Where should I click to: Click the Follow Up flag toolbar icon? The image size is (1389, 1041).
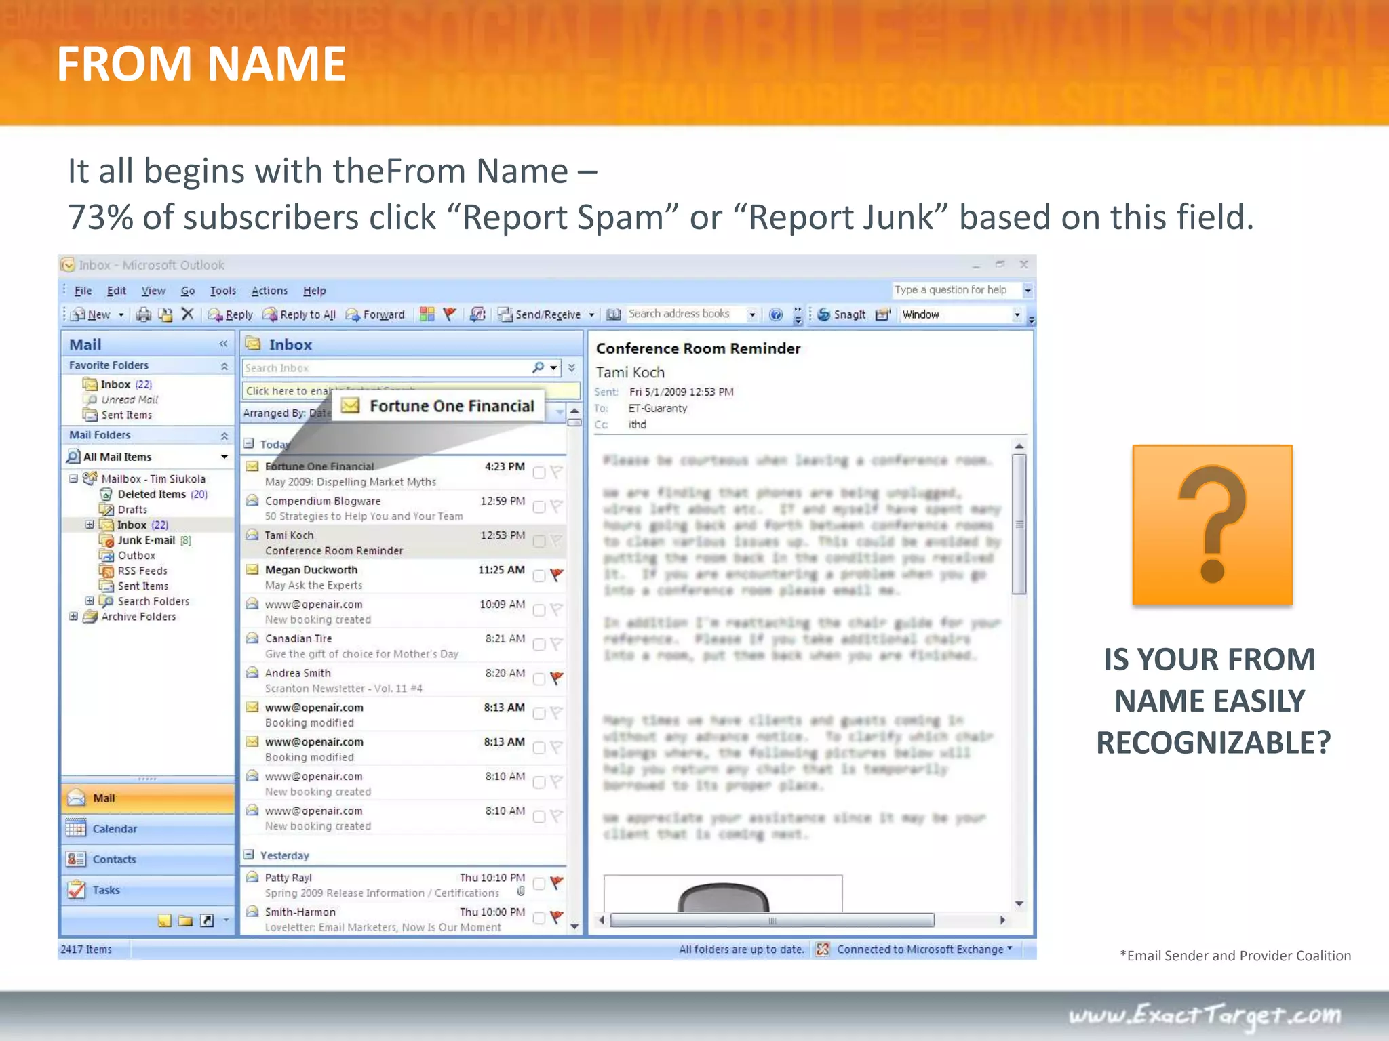(x=449, y=314)
